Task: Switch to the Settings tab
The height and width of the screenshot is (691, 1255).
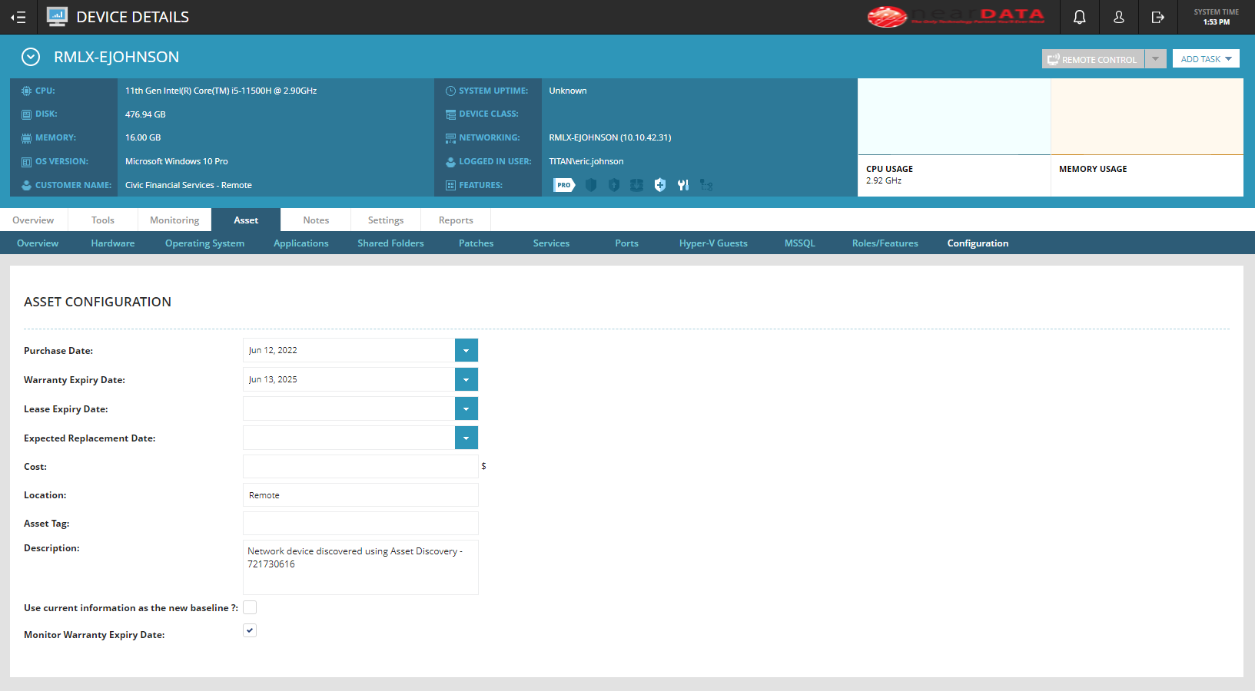Action: tap(386, 220)
